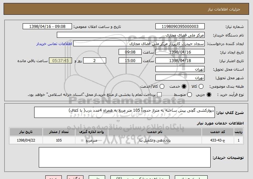
Task: Click the remaining days field showing 2
Action: (95, 61)
